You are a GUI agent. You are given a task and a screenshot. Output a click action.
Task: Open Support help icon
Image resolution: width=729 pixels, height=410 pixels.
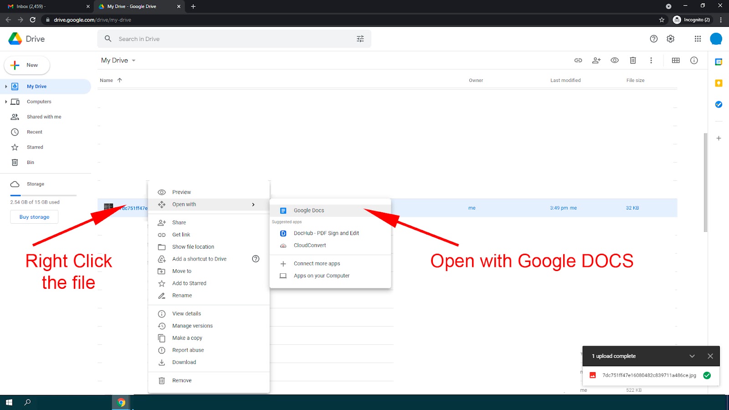[x=654, y=39]
